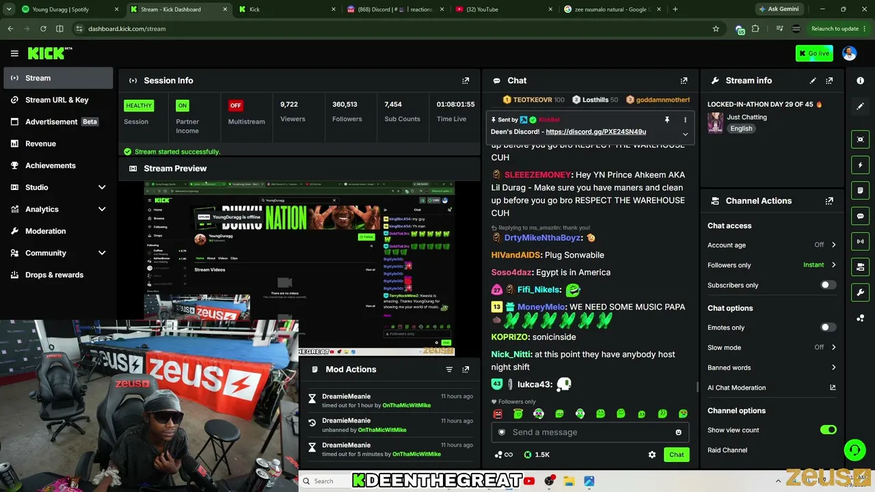Pop out the Mod Actions panel
875x492 pixels.
466,370
